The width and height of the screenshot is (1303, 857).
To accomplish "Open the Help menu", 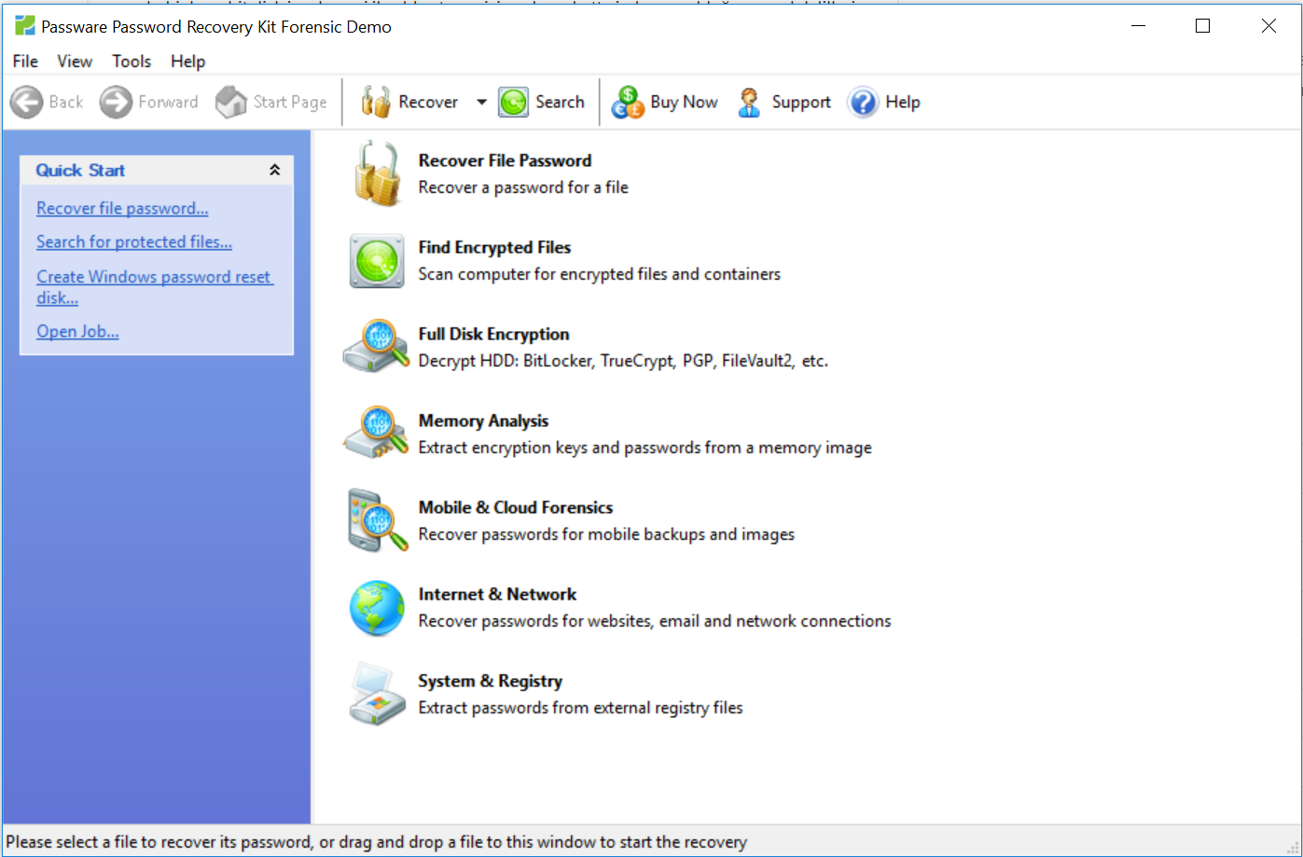I will click(x=187, y=62).
